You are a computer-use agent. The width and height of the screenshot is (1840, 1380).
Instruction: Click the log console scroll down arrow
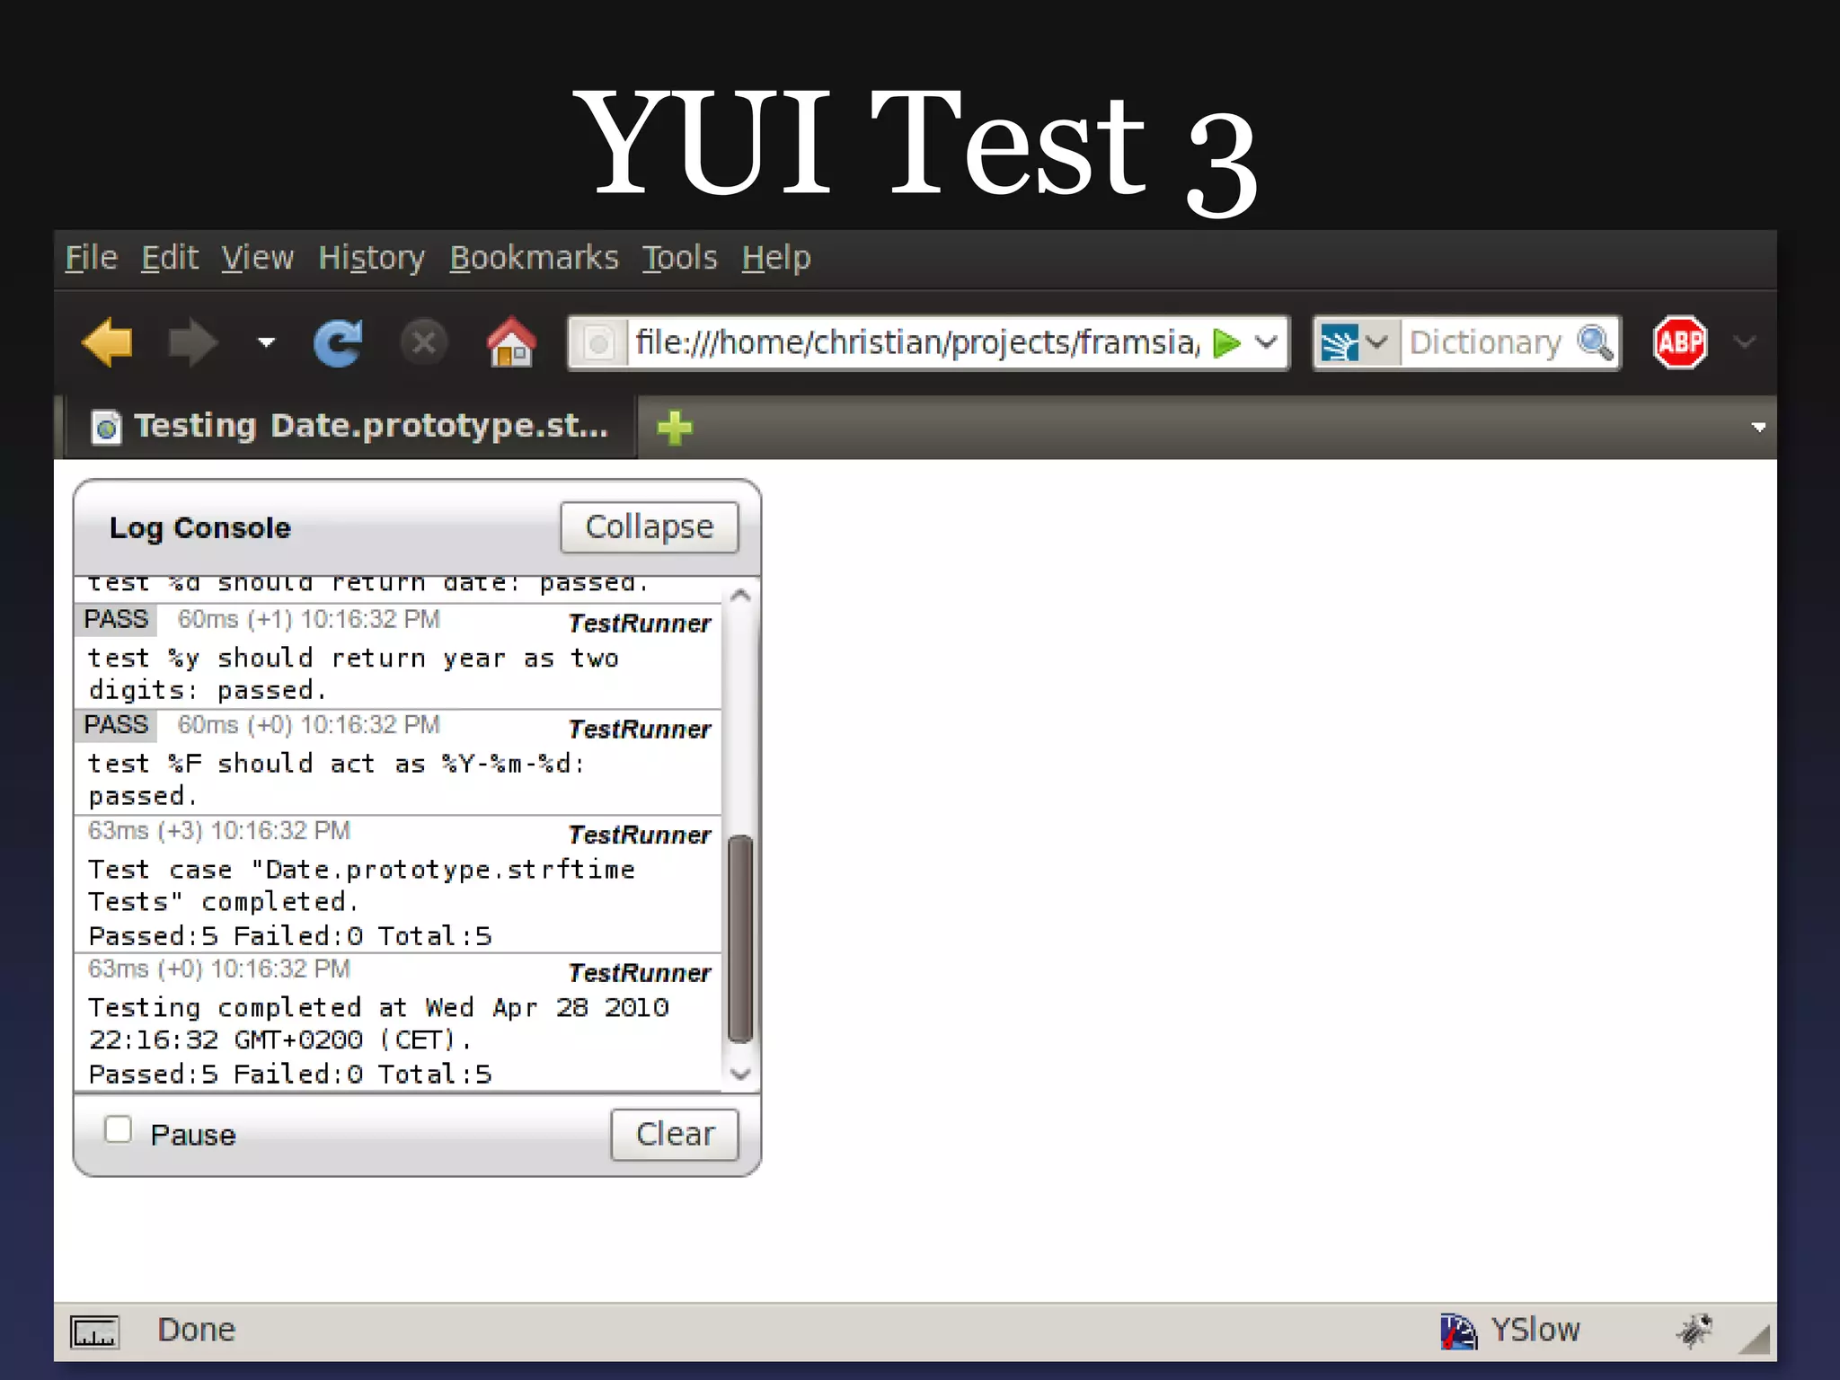740,1074
